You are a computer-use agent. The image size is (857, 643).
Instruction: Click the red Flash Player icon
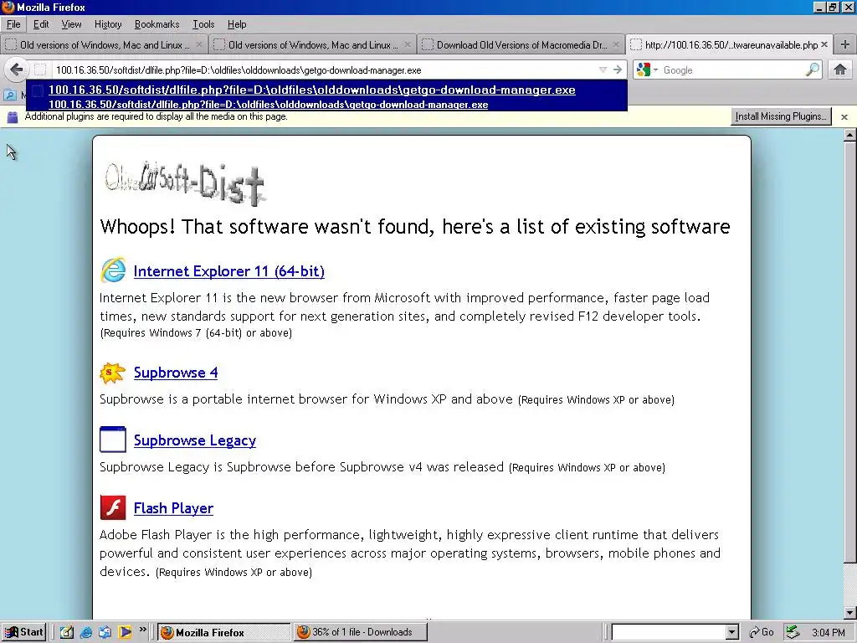pyautogui.click(x=113, y=507)
